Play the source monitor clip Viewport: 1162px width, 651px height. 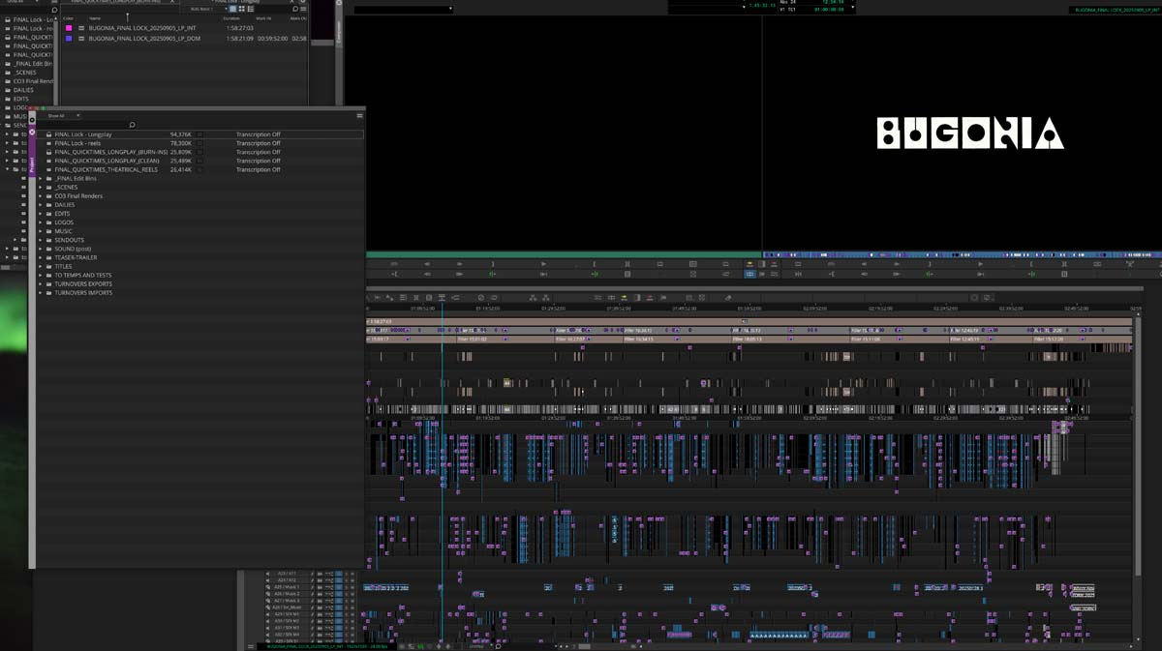(x=543, y=264)
